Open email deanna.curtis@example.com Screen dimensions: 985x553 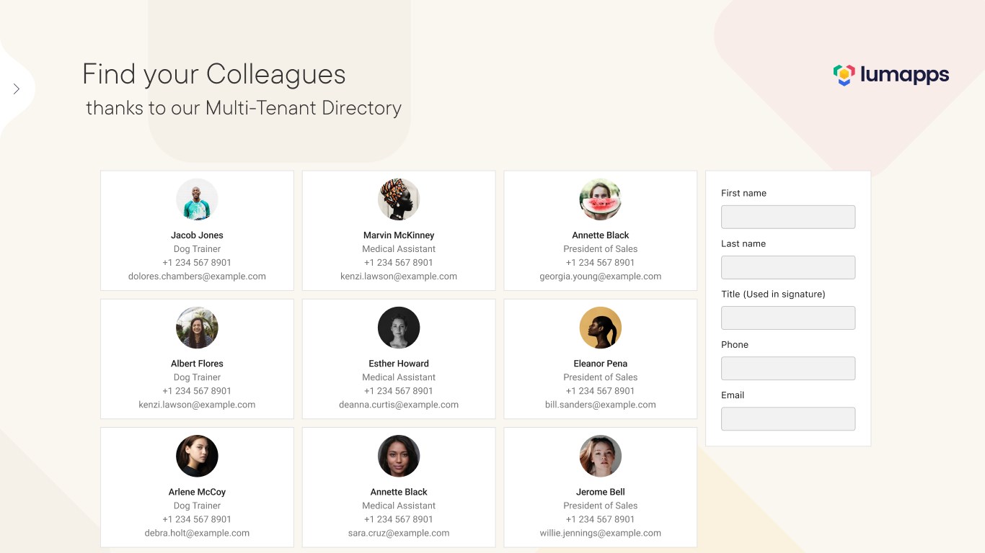coord(399,405)
